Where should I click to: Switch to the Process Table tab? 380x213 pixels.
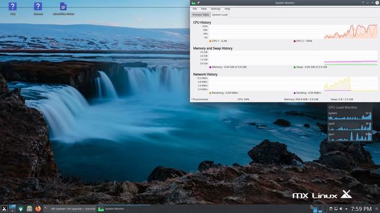pos(201,15)
